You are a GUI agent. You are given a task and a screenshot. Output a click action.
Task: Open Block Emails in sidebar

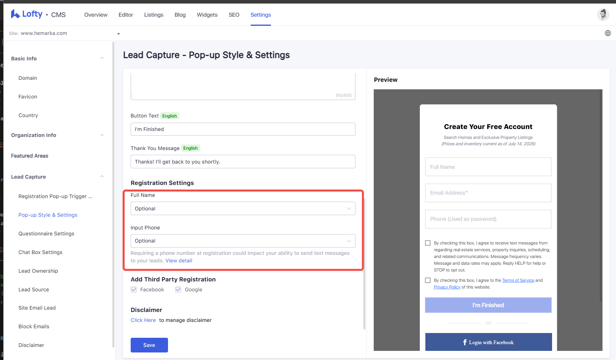click(x=34, y=327)
